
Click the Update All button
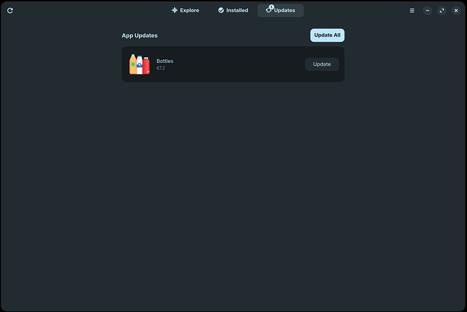click(x=327, y=35)
